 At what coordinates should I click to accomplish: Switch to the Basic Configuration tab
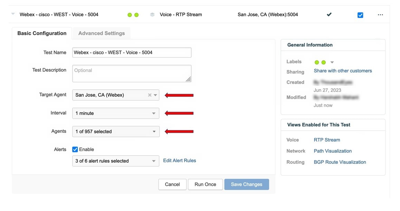(42, 33)
